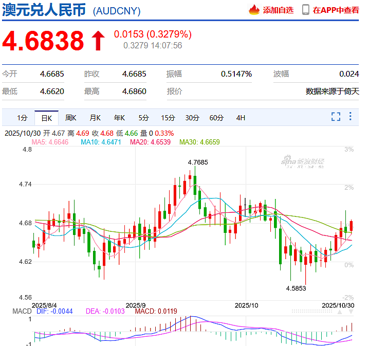Viewport: 368px width, 346px height.
Task: Click the chart high label 4.7685
Action: point(198,162)
